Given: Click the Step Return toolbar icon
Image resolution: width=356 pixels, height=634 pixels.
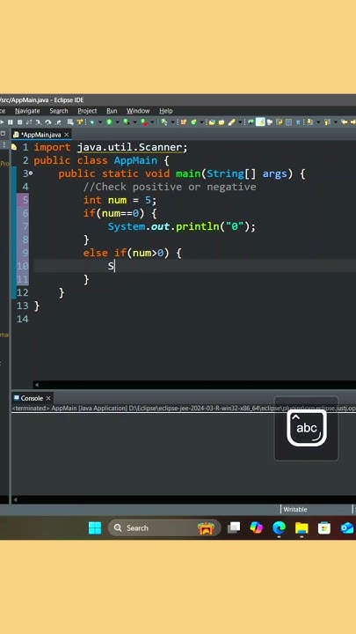Looking at the screenshot, I should (58, 122).
